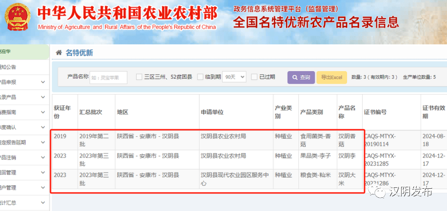Expand the 退回管理 sidebar chevron
Viewport: 447px width, 211px height.
point(43,173)
